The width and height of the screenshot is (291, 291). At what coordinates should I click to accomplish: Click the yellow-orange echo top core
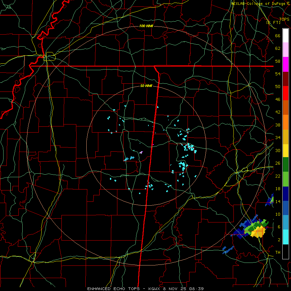point(258,232)
